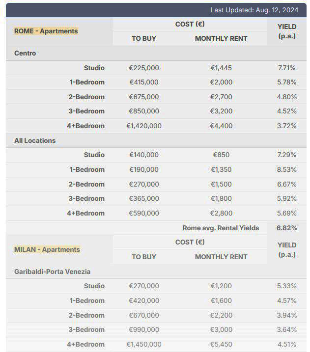Click the Centro 4+Bedroom price €1,420,000
This screenshot has width=310, height=352.
(x=144, y=126)
